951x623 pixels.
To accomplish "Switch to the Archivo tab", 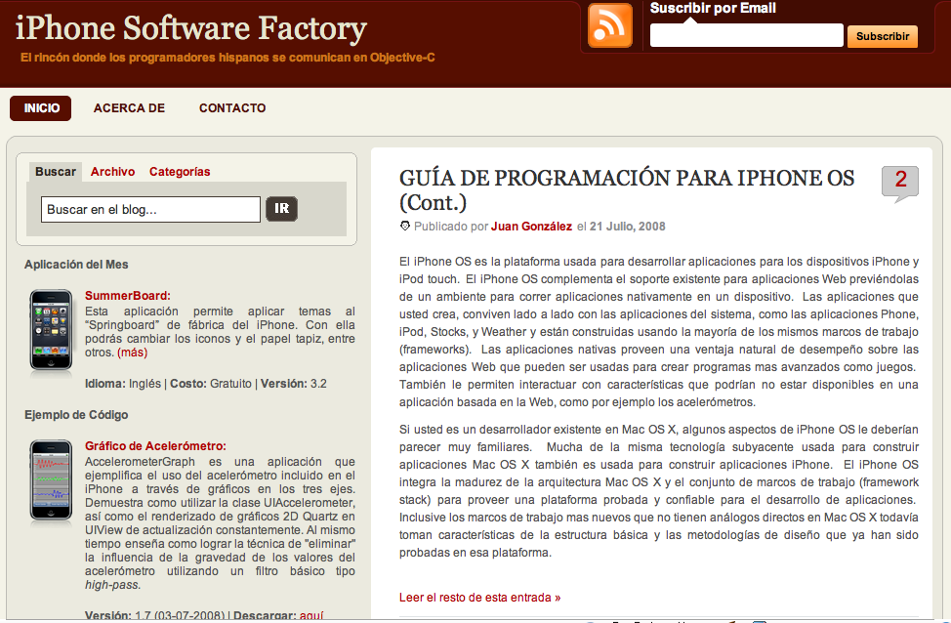I will tap(113, 172).
